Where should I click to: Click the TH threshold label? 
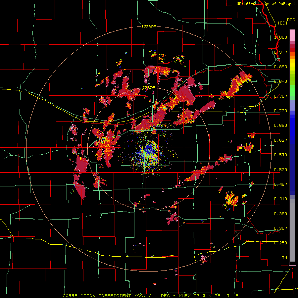[284, 258]
